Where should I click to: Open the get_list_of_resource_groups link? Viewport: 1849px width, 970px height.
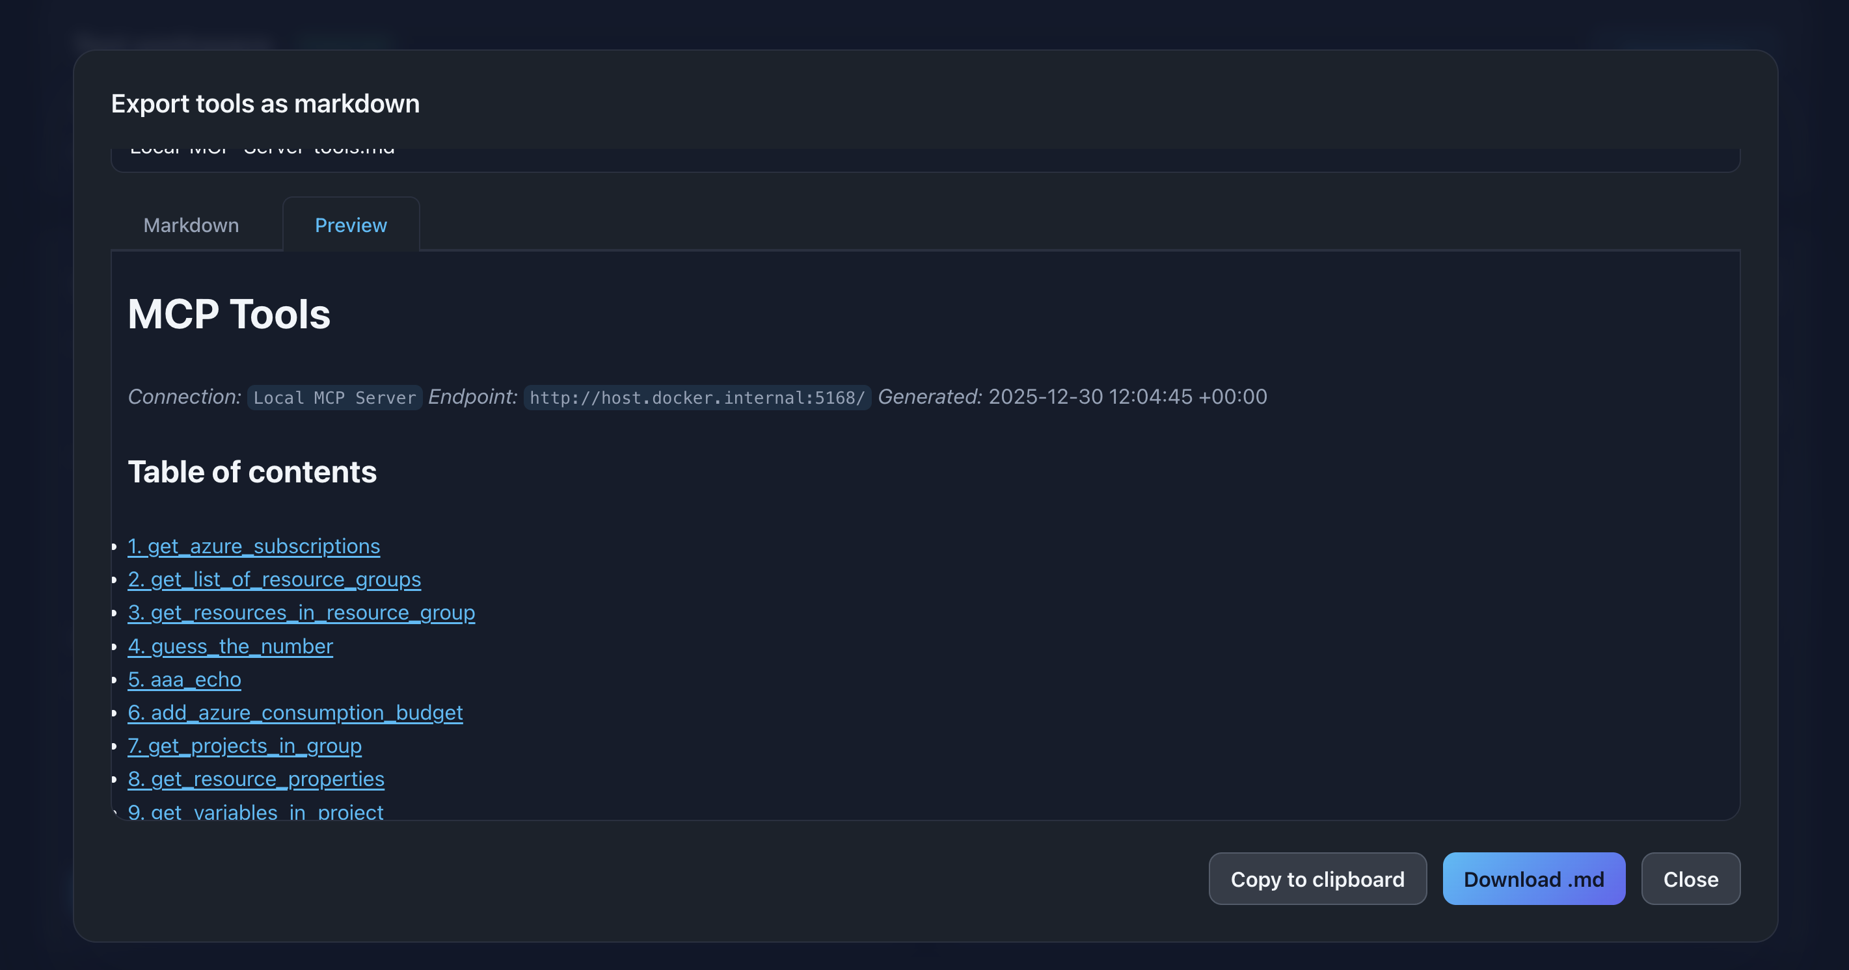coord(274,579)
